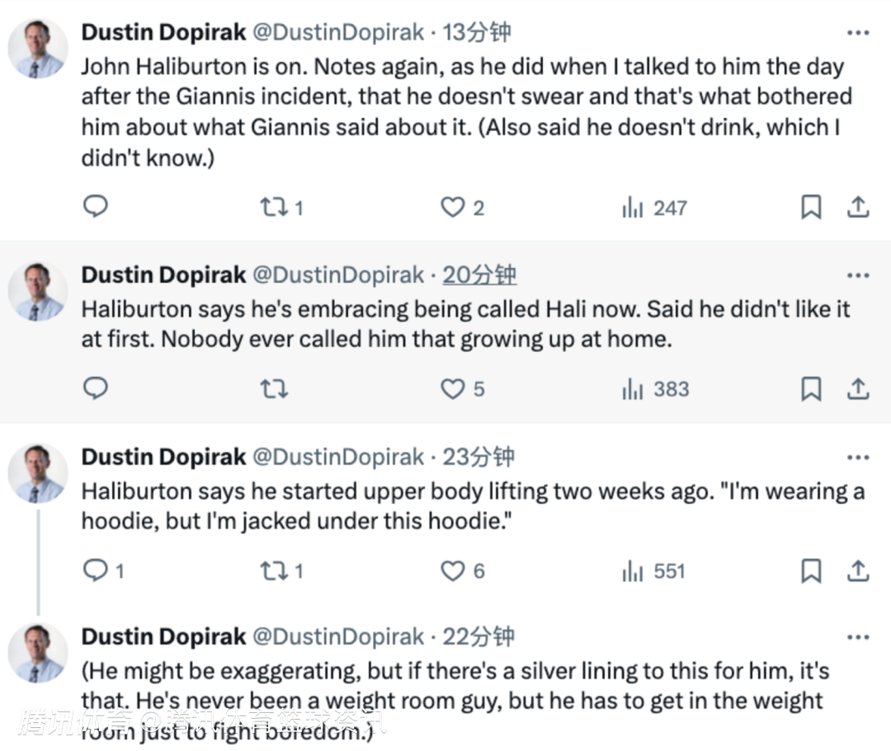The height and width of the screenshot is (751, 891).
Task: View analytics showing 383 views
Action: [x=655, y=389]
